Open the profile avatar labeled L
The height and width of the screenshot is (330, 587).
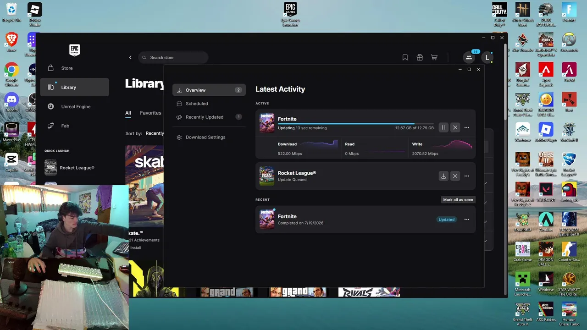point(487,57)
